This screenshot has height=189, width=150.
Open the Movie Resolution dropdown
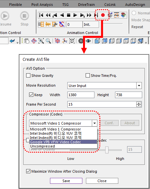click(x=139, y=86)
